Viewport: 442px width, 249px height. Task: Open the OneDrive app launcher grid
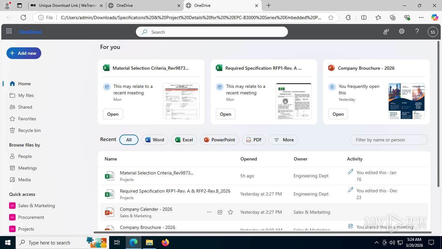[x=9, y=31]
